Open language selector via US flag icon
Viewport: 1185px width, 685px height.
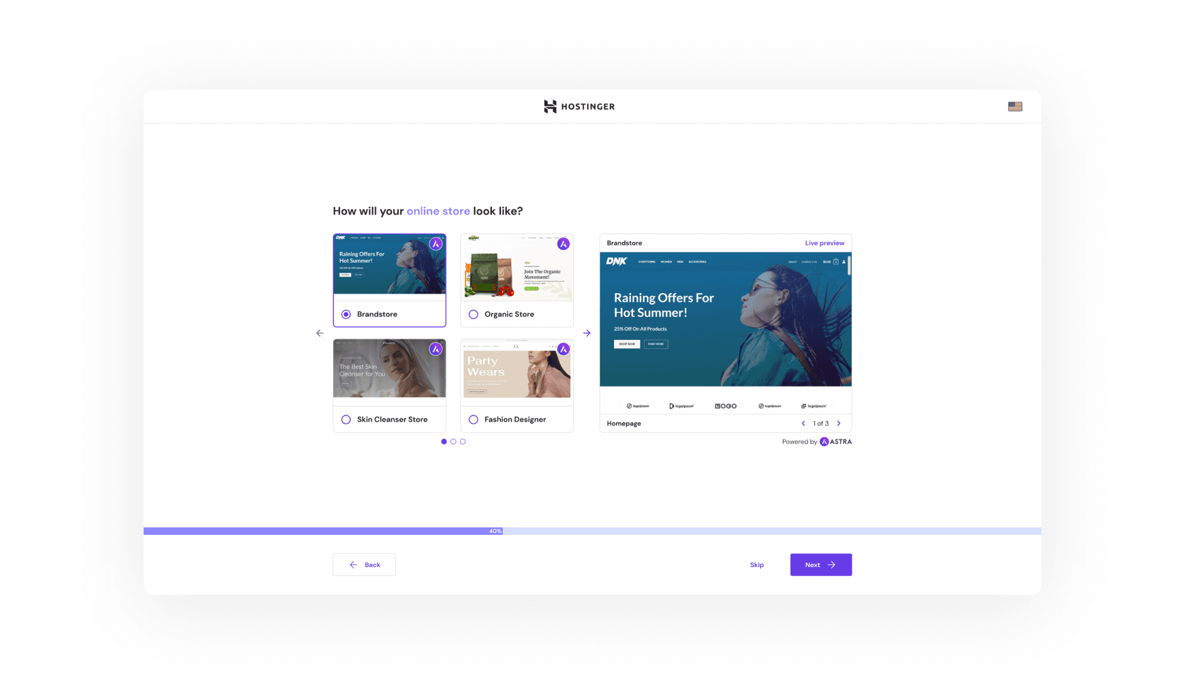pos(1014,106)
